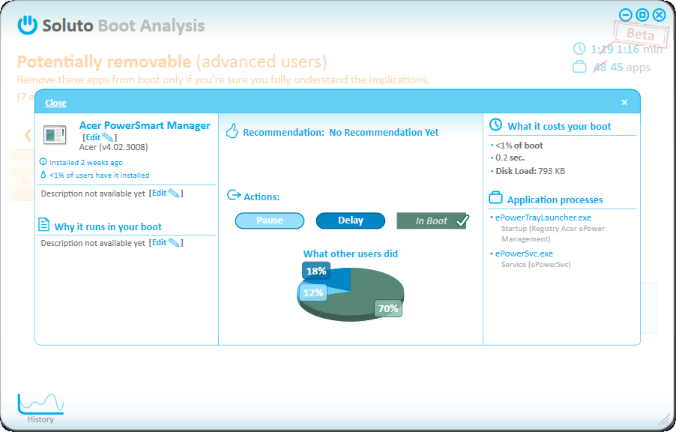Minimize the Soluto window

(626, 15)
